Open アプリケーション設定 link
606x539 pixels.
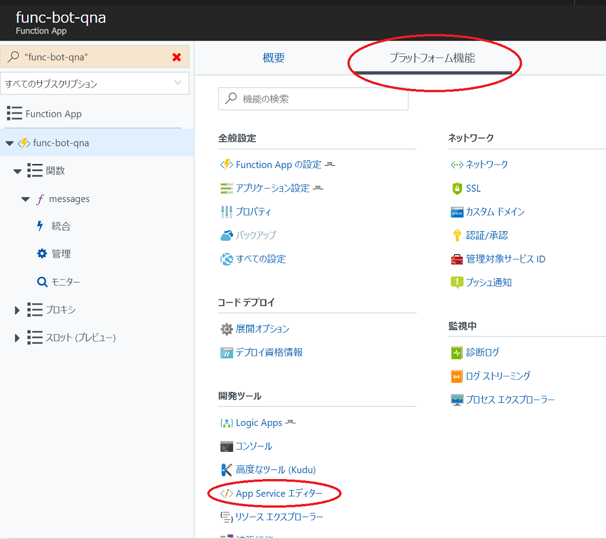point(273,188)
